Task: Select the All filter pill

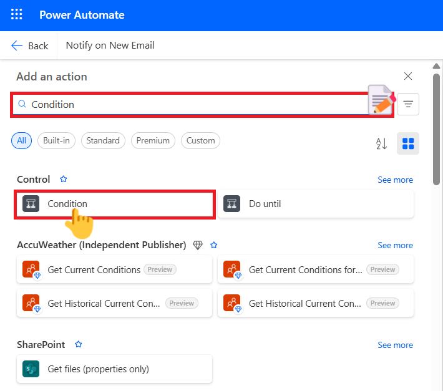Action: pyautogui.click(x=22, y=140)
